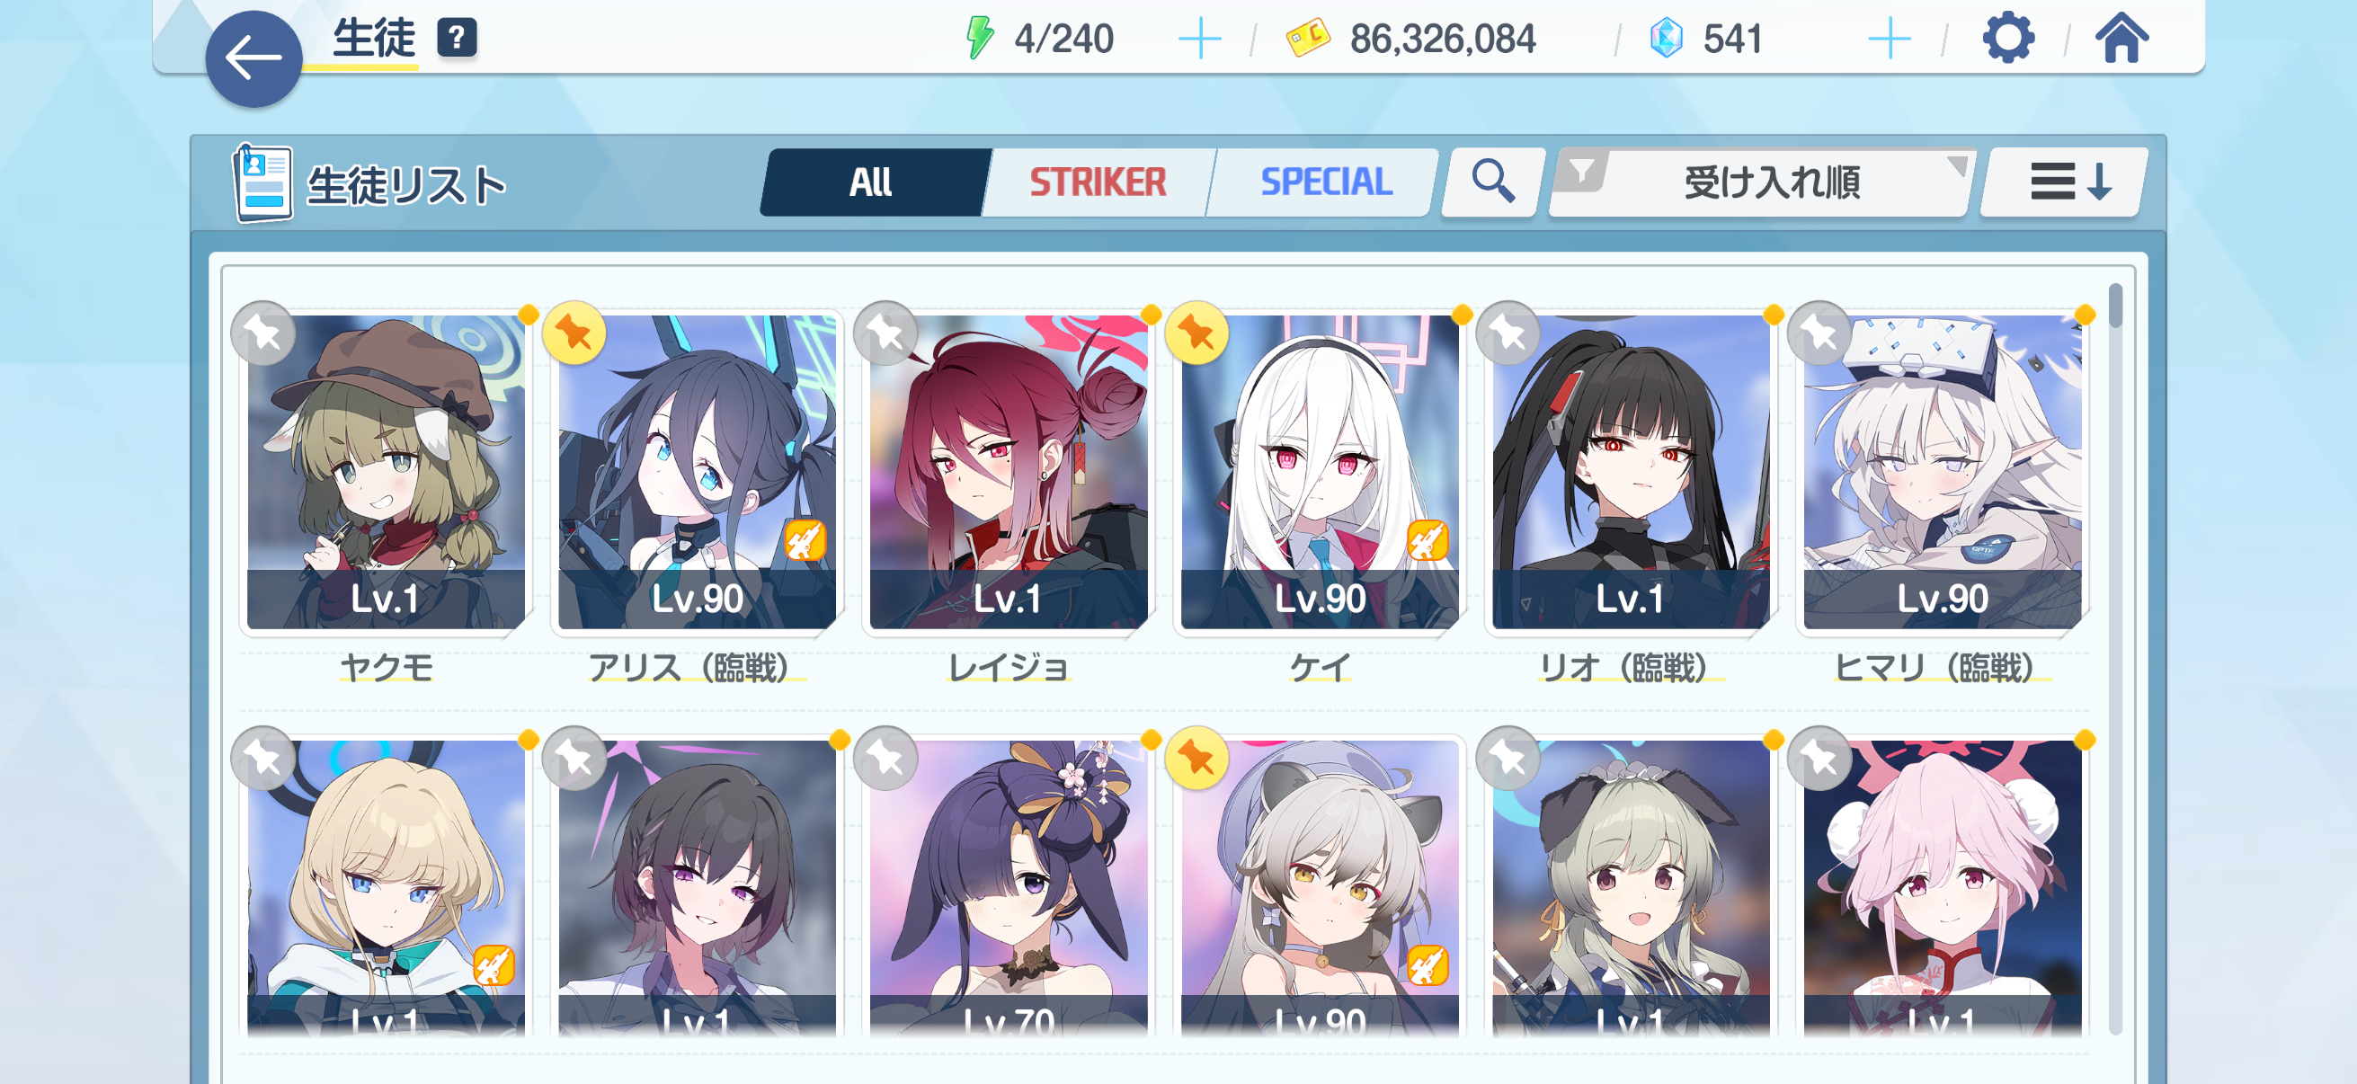
Task: Toggle the sort order direction button
Action: [x=2064, y=182]
